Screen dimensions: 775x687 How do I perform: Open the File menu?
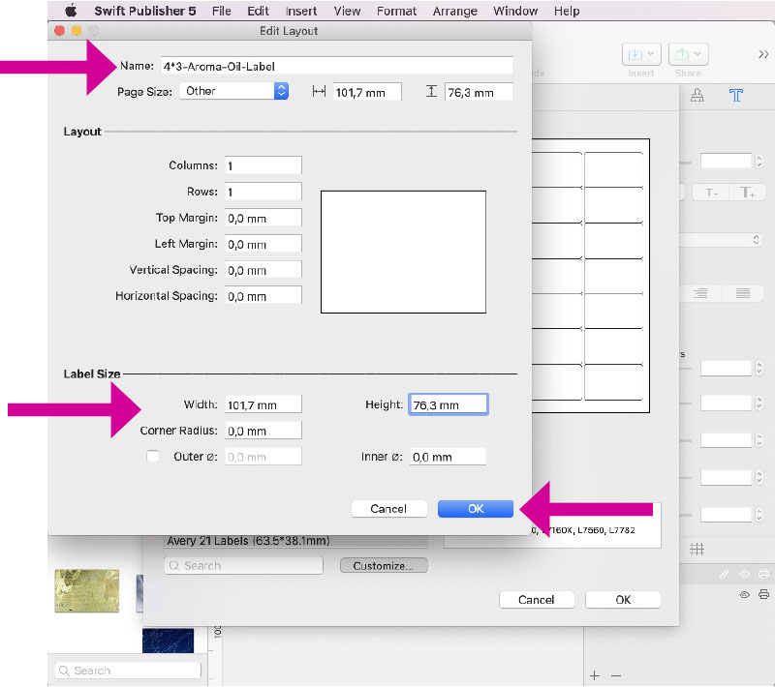(222, 11)
